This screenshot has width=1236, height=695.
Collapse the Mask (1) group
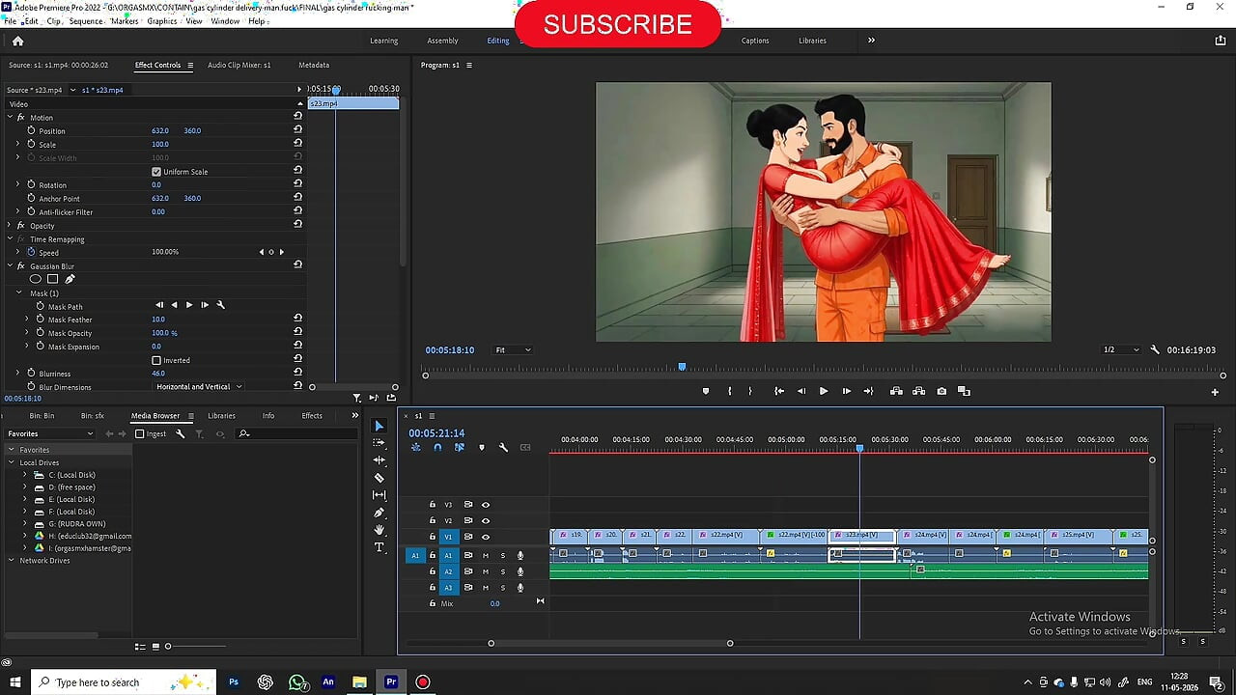(x=18, y=292)
